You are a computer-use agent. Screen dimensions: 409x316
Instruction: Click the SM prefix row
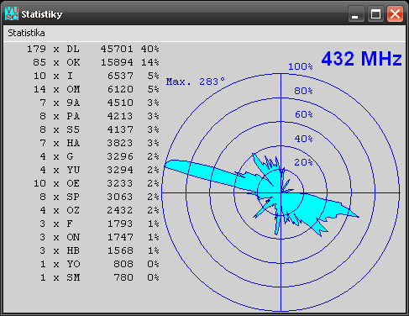pyautogui.click(x=99, y=277)
